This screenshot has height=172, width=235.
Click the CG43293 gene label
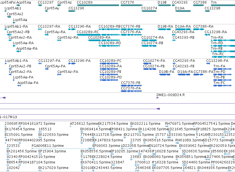180,2
